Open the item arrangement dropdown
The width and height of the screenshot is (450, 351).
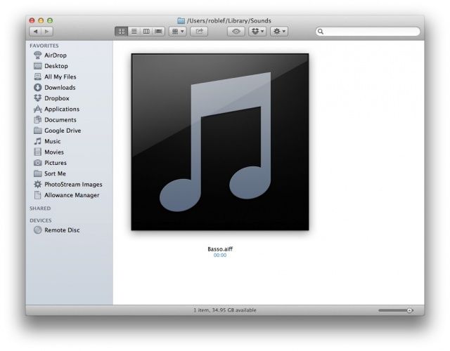178,32
